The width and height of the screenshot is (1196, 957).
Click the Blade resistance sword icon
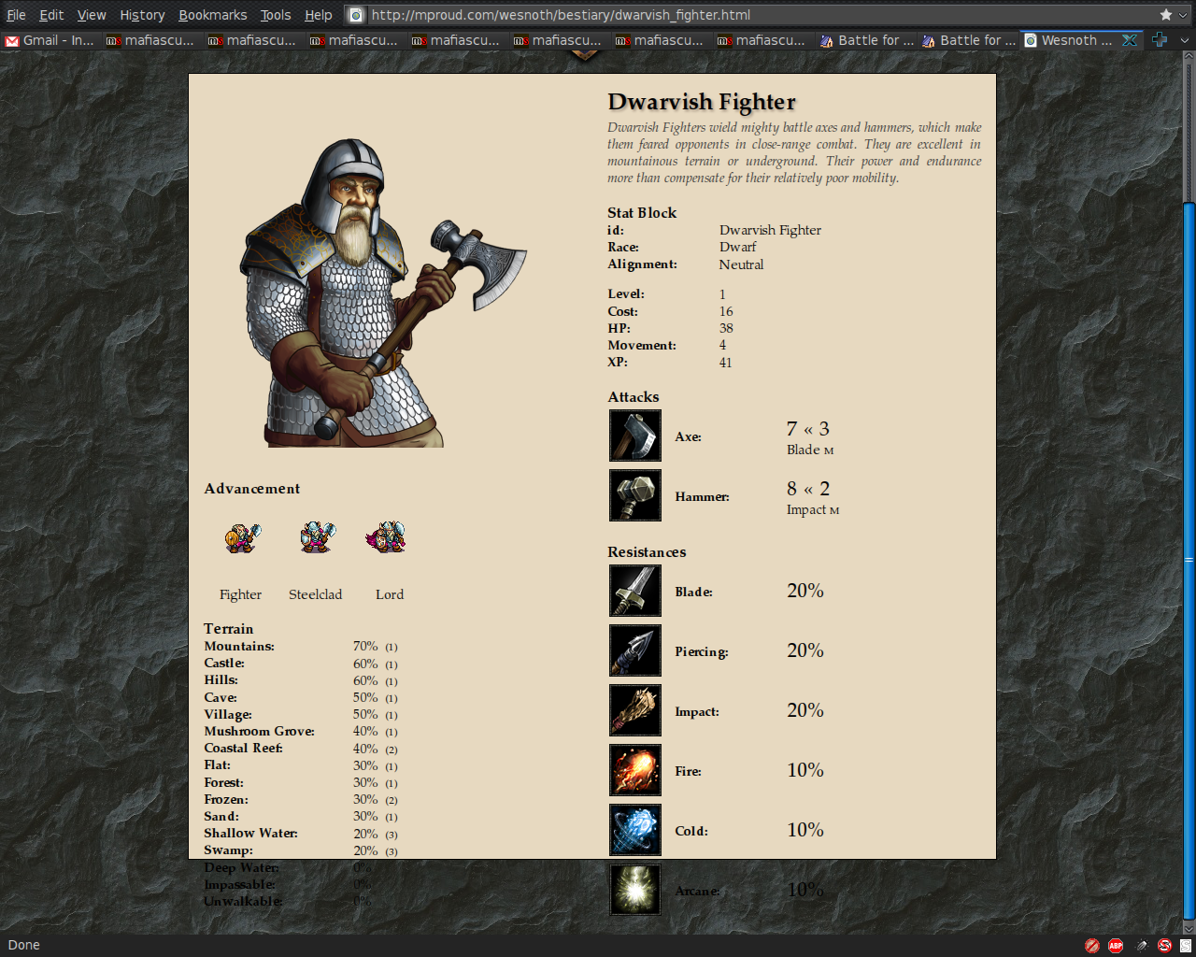(635, 591)
